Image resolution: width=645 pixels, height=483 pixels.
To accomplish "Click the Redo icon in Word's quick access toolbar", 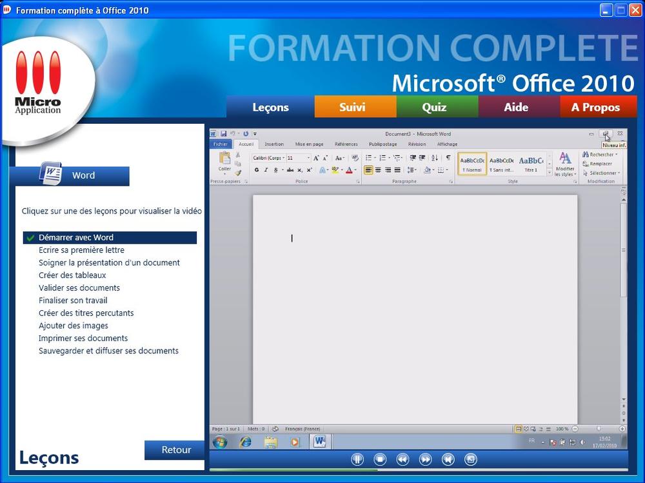I will (246, 133).
